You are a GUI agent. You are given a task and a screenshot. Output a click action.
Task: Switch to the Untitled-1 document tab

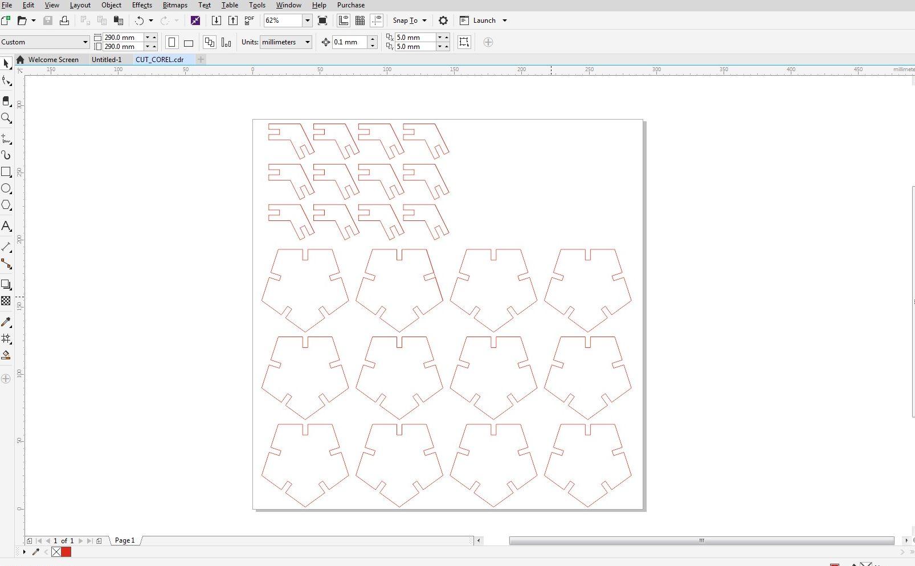[107, 59]
